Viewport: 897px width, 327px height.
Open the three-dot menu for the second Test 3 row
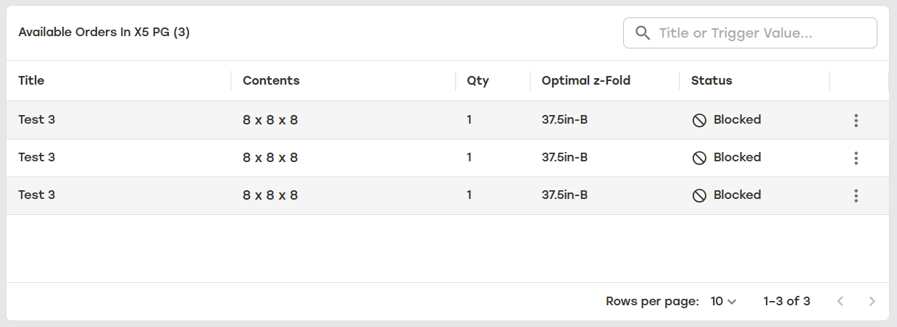pyautogui.click(x=856, y=158)
